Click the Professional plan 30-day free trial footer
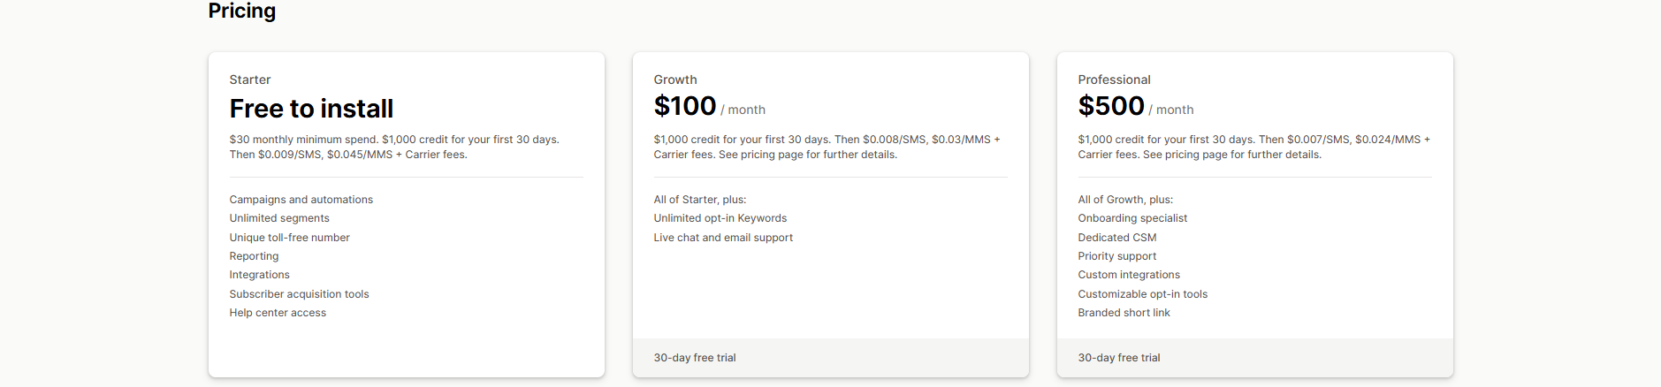Image resolution: width=1661 pixels, height=387 pixels. coord(1119,358)
